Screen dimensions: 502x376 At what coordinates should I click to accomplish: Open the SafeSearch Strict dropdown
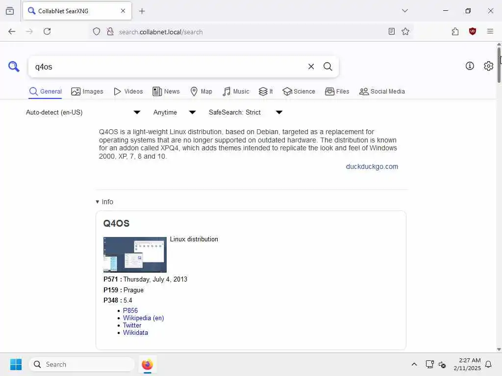point(246,112)
